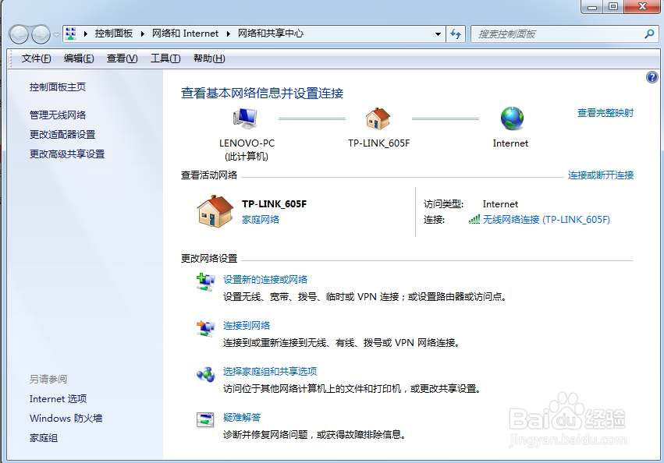Open 管理无线网络 in sidebar
Viewport: 664px width, 463px height.
58,115
